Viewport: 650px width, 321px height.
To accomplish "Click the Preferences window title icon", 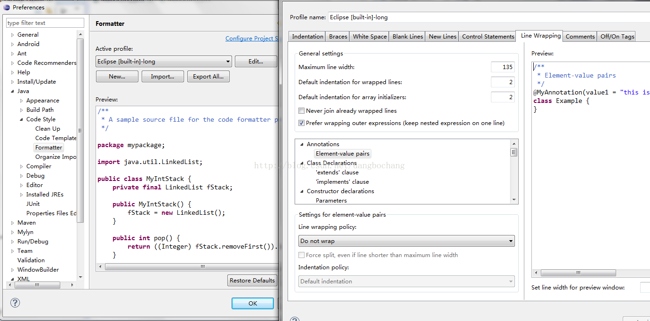I will pyautogui.click(x=7, y=7).
